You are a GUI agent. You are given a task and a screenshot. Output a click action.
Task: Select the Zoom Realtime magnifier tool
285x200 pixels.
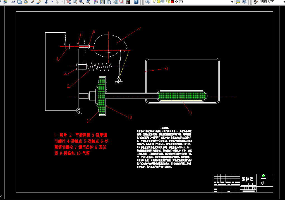tap(75, 2)
